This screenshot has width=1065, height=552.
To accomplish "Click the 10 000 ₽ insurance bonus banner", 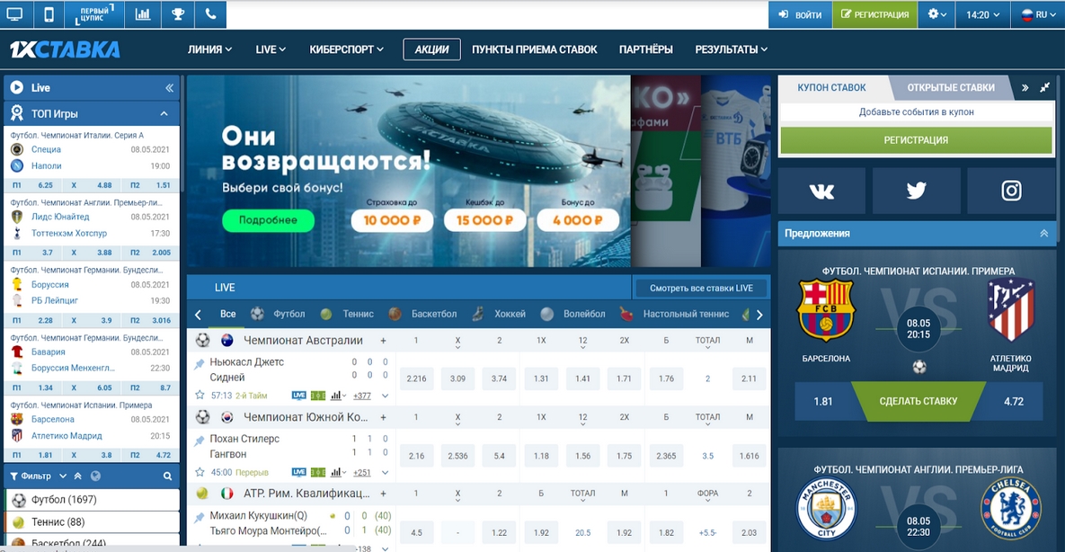I will 393,220.
